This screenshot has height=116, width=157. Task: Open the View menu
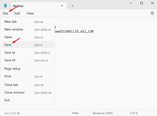pyautogui.click(x=30, y=13)
